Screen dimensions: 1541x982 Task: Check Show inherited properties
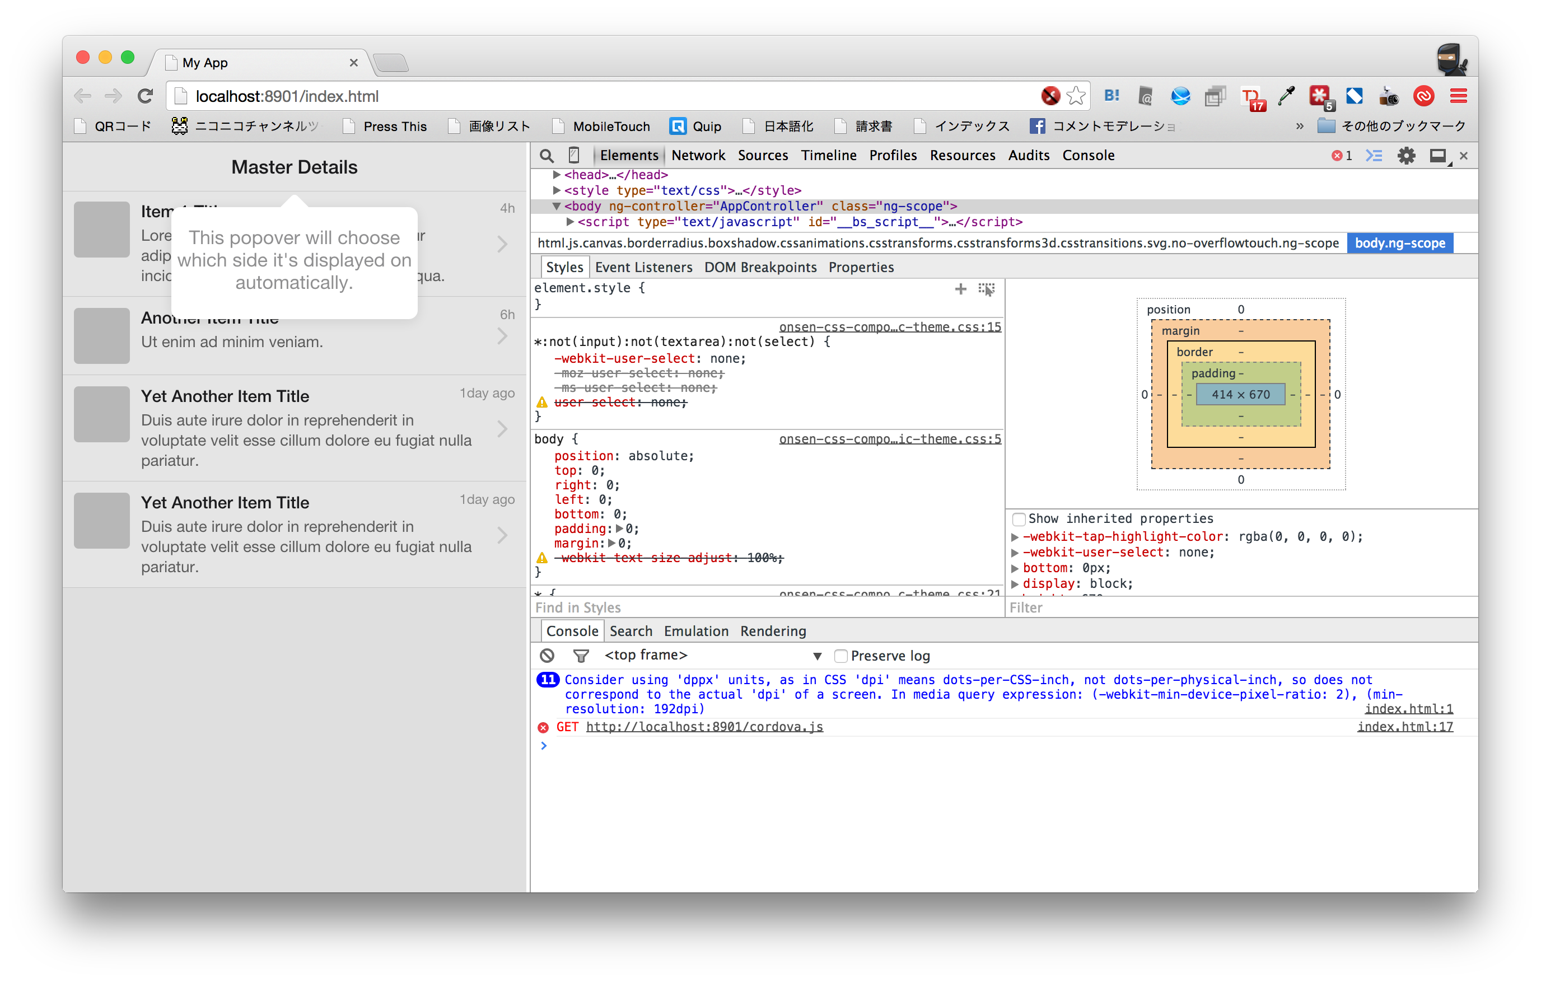pos(1019,519)
